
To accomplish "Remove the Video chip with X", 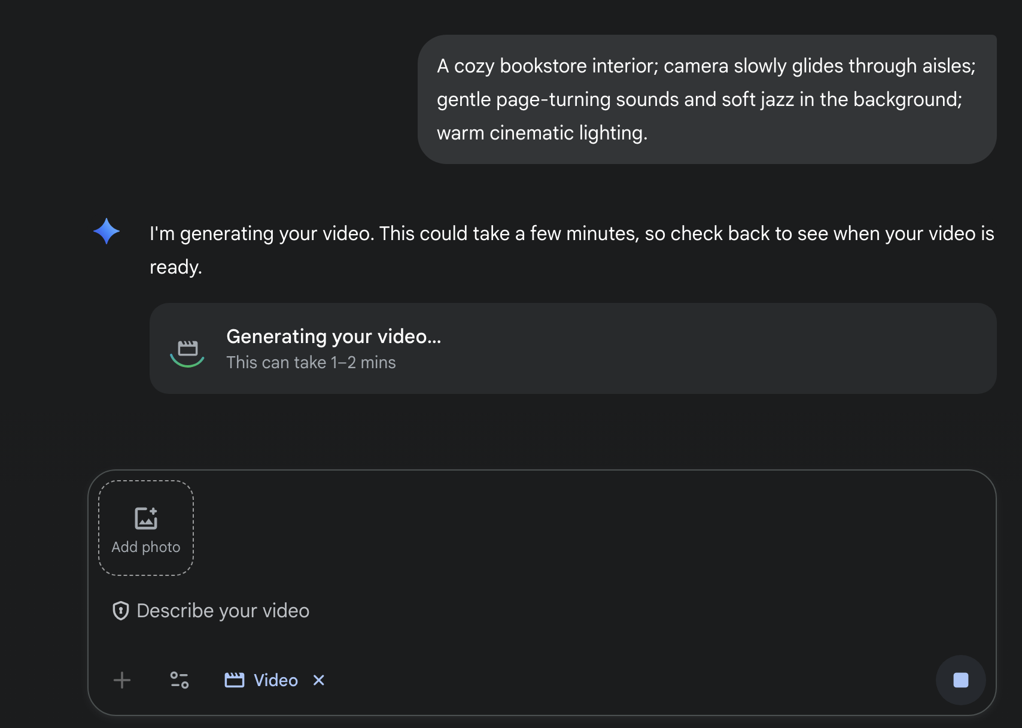I will [319, 680].
